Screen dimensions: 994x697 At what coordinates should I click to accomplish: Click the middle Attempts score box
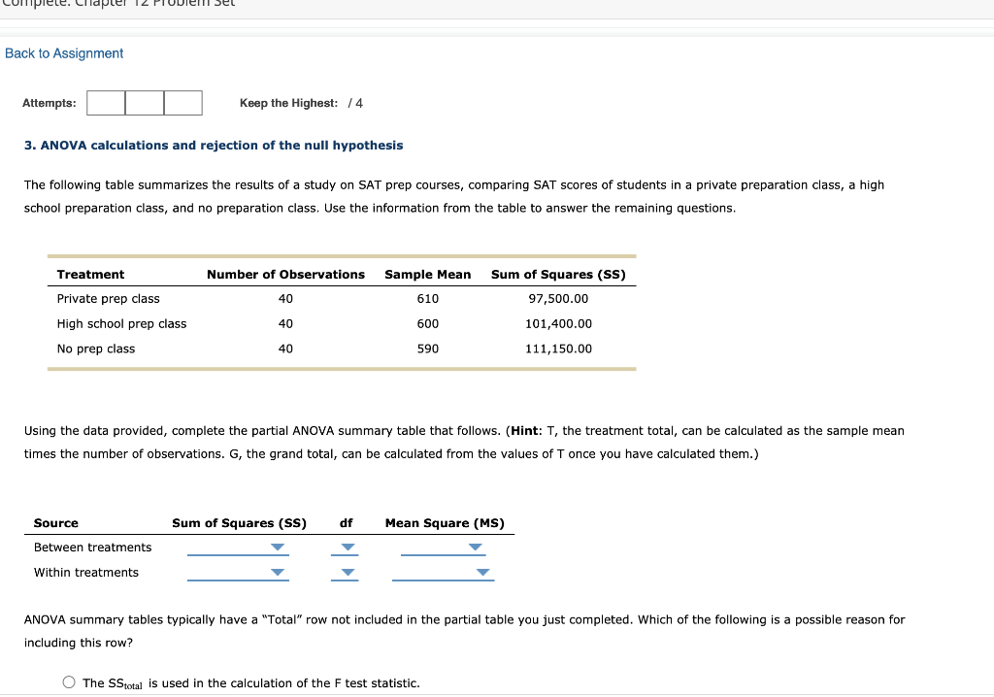click(144, 102)
